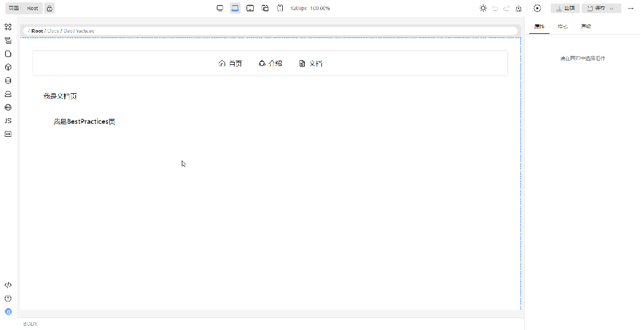
Task: Open the Root page selector
Action: (23, 8)
